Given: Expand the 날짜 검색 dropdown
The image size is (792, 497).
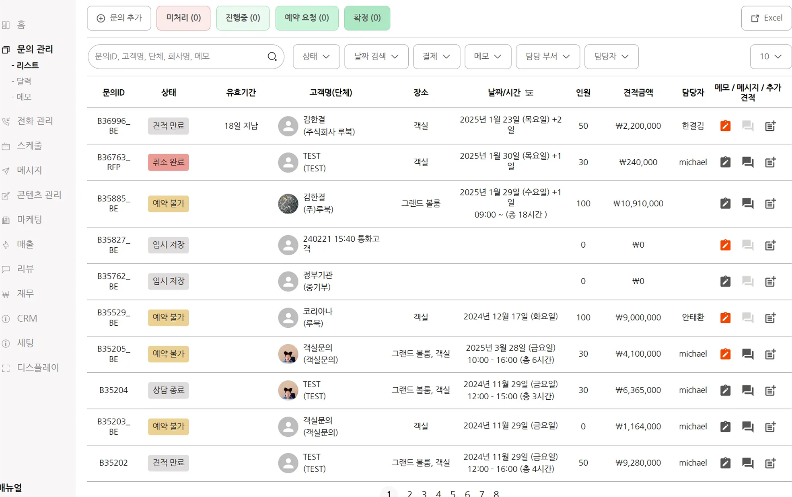Looking at the screenshot, I should (376, 57).
